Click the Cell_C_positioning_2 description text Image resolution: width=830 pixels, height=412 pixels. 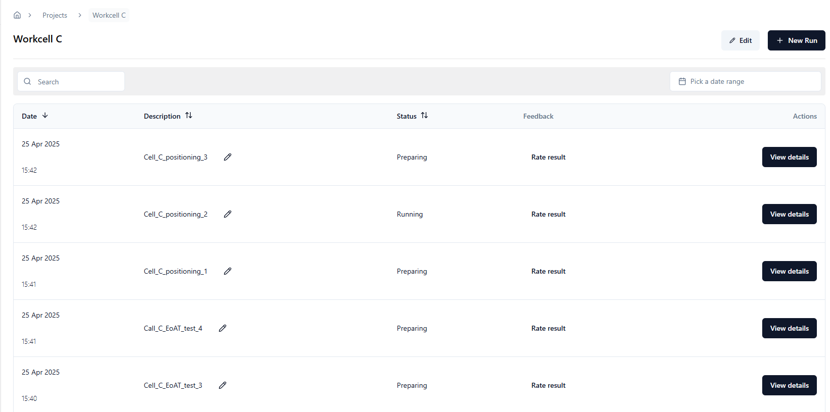point(176,214)
